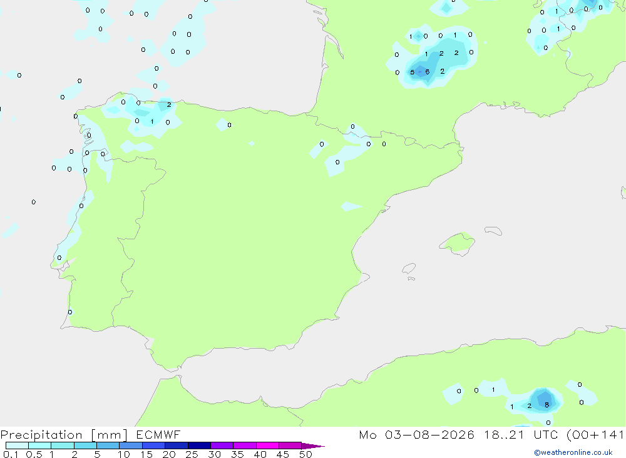Click the 0.1–0.5 mm legend color box
626x458 pixels.
click(x=17, y=446)
